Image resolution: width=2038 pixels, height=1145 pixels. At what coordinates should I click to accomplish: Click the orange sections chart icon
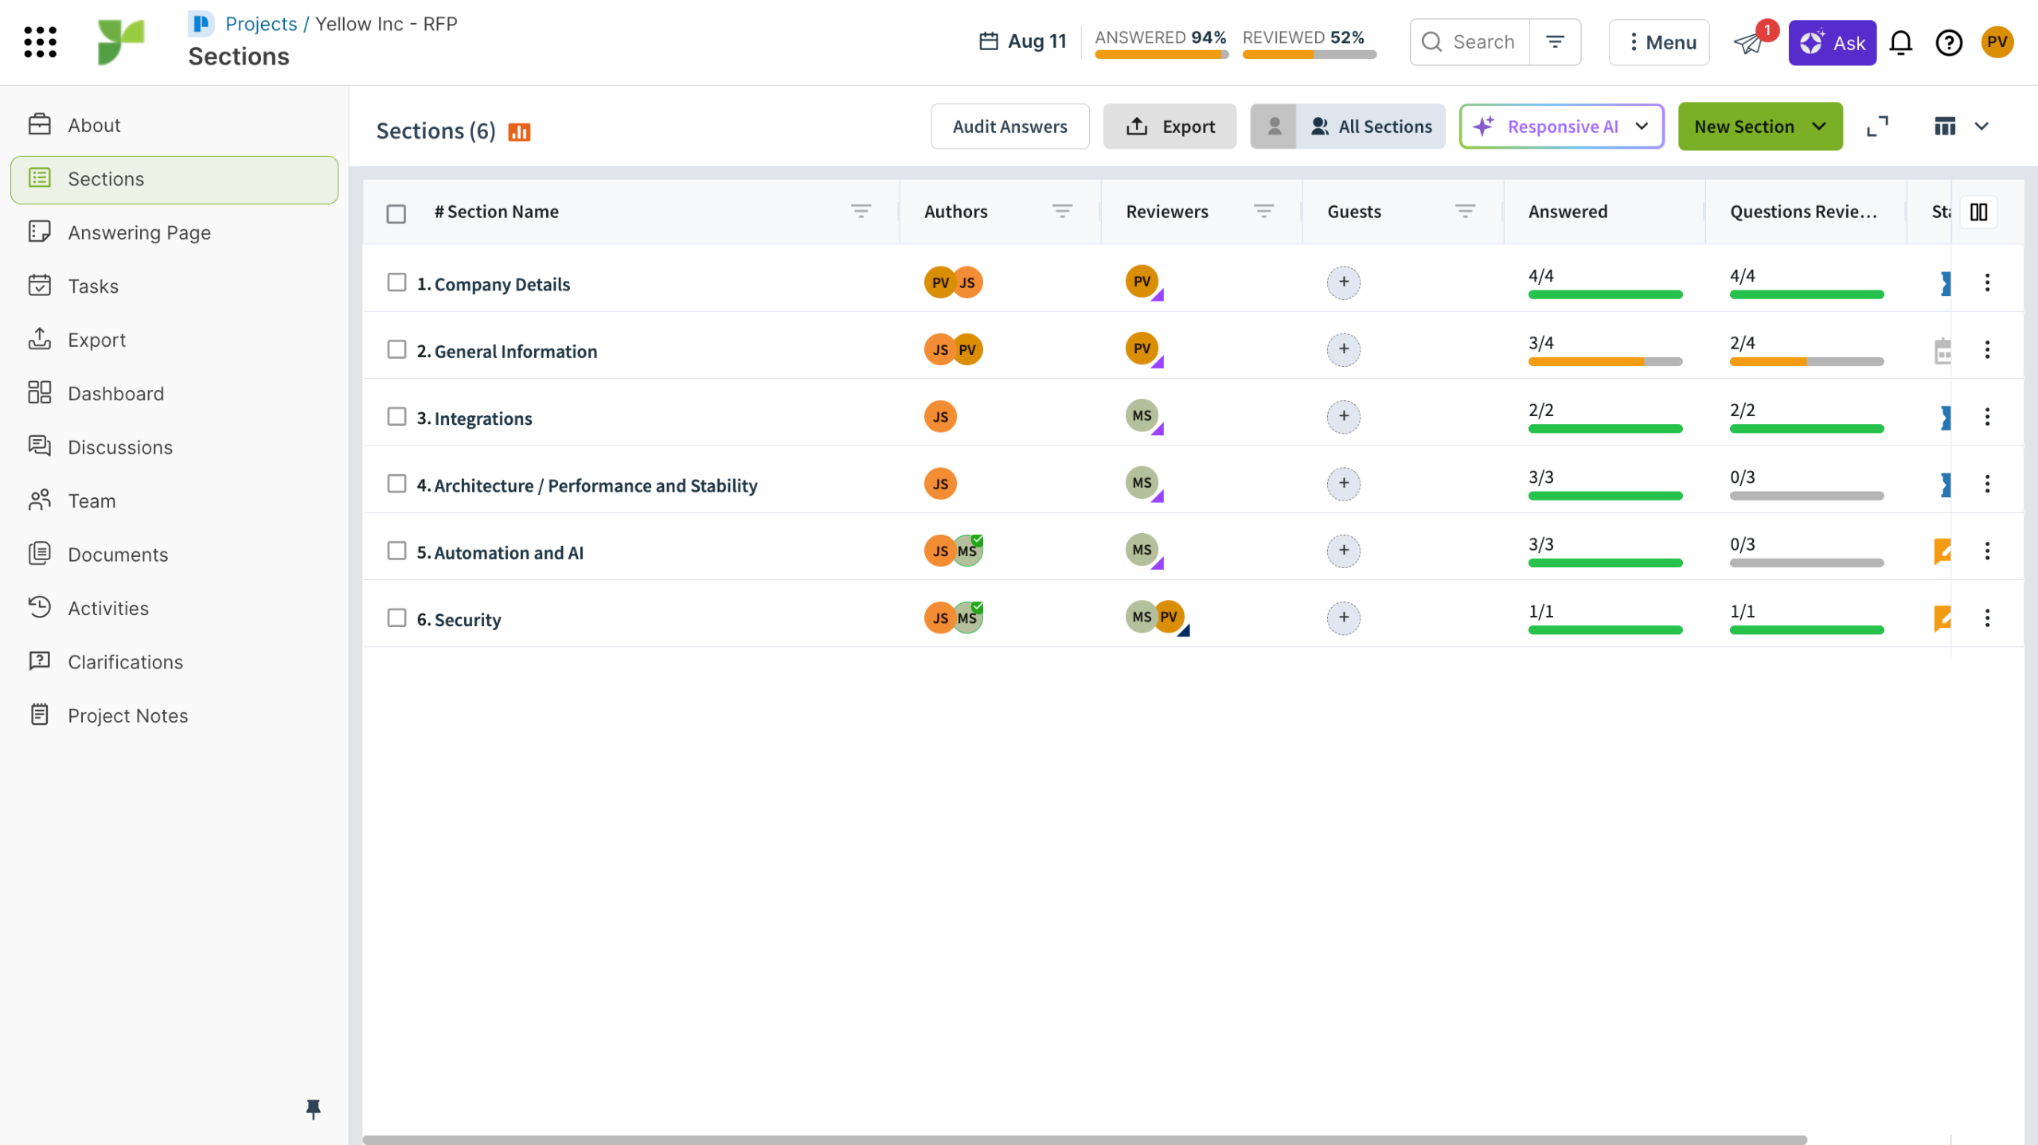coord(519,132)
